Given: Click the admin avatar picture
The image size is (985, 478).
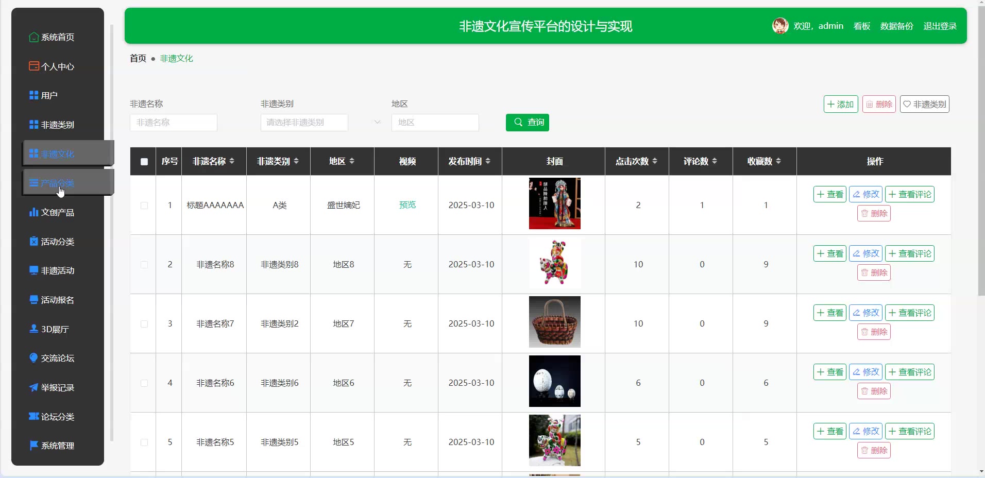Looking at the screenshot, I should click(780, 26).
